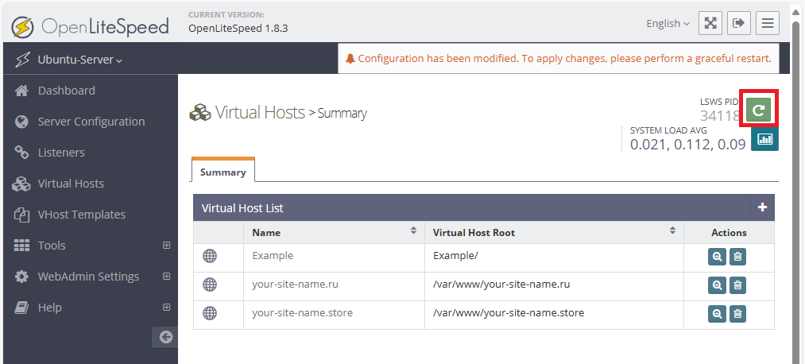Click the LSWS PID number
Screen dimensions: 805x364
pos(720,116)
